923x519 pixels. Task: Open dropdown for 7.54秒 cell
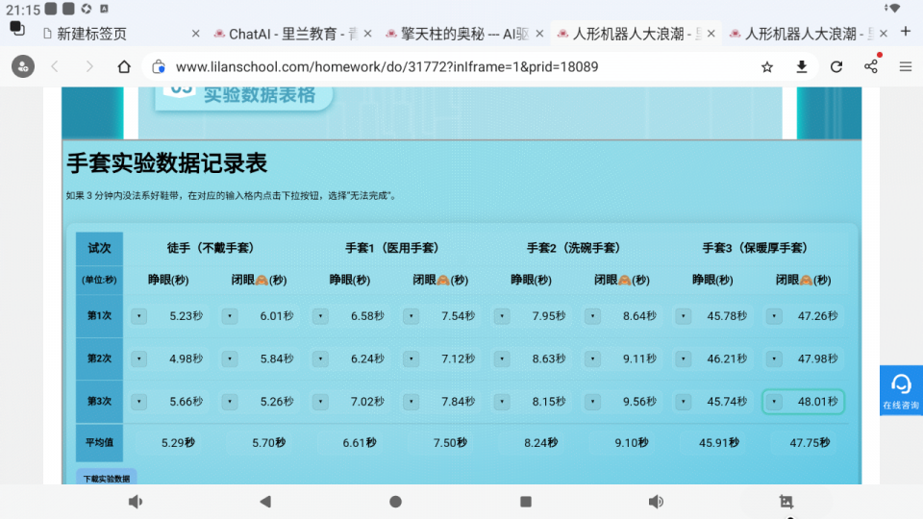[411, 316]
